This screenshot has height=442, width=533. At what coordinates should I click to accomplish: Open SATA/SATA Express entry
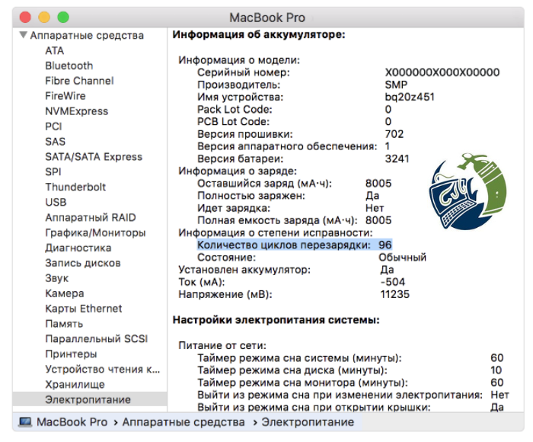click(94, 156)
